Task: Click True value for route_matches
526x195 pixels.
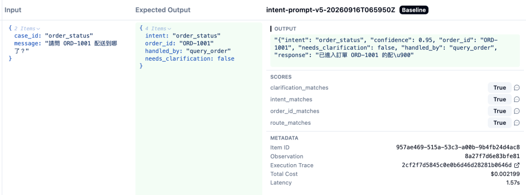Action: [x=499, y=123]
